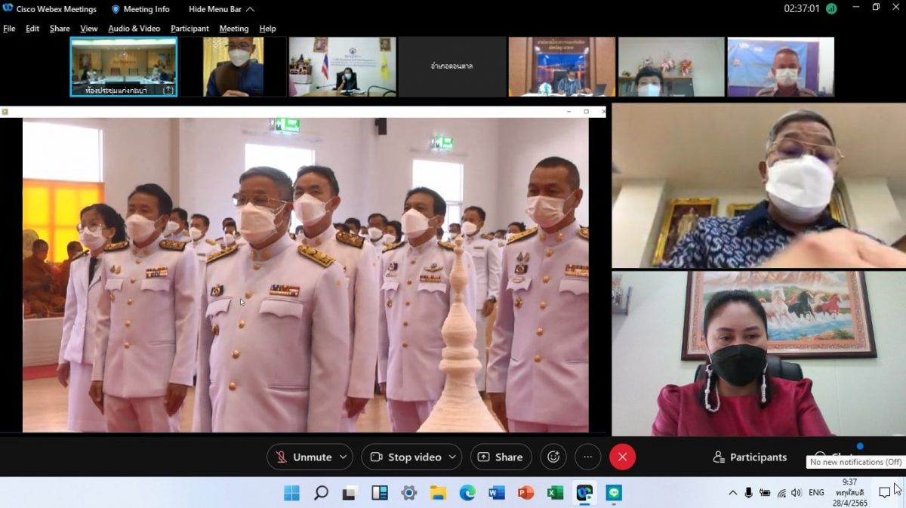
Task: Open the Participant menu
Action: point(190,29)
